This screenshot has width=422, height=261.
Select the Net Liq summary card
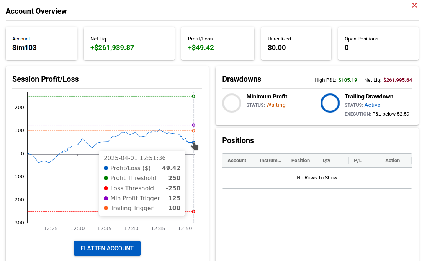click(129, 43)
